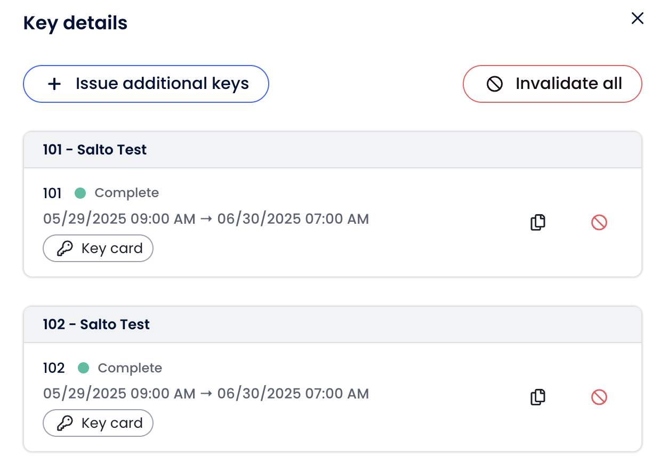Click the 101 - Salto Test header
This screenshot has width=660, height=472.
point(95,150)
